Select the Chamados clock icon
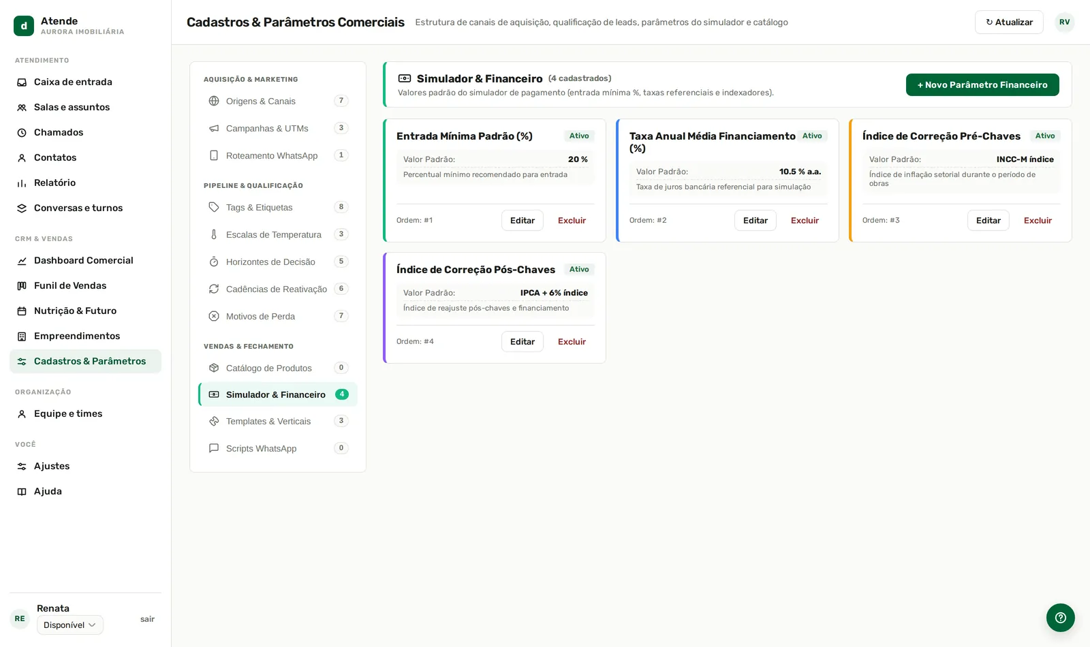 [22, 133]
